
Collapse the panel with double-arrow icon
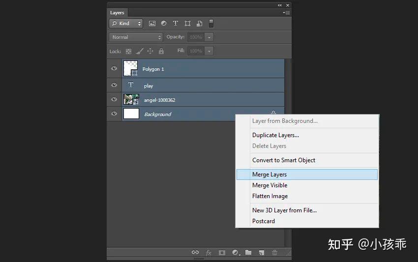tap(279, 5)
